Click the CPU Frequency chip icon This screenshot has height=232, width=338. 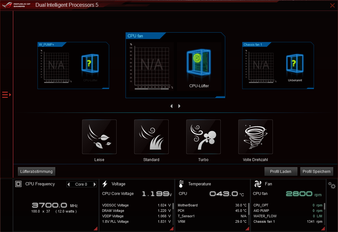18,184
